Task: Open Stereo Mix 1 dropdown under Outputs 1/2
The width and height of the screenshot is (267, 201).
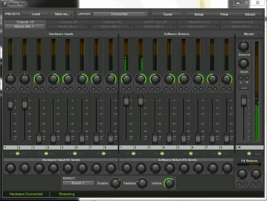Action: click(25, 27)
